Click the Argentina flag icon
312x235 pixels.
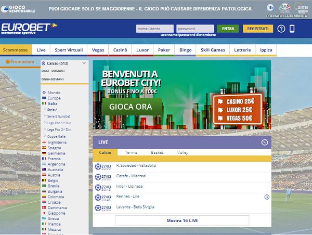point(44,164)
